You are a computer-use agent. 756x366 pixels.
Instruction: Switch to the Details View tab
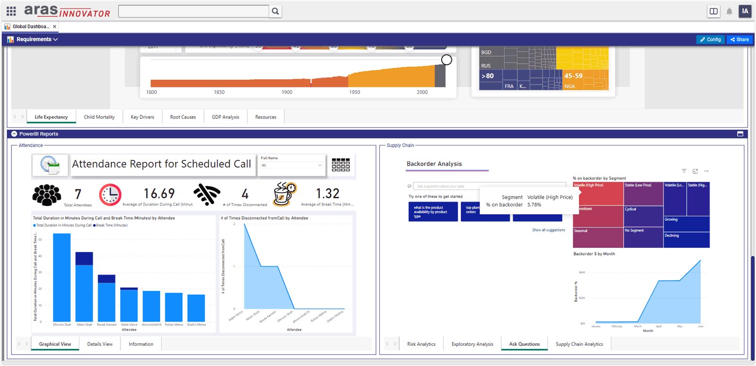coord(100,344)
